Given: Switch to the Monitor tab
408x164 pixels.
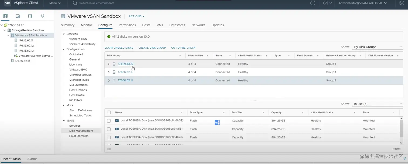Looking at the screenshot, I should point(87,25).
